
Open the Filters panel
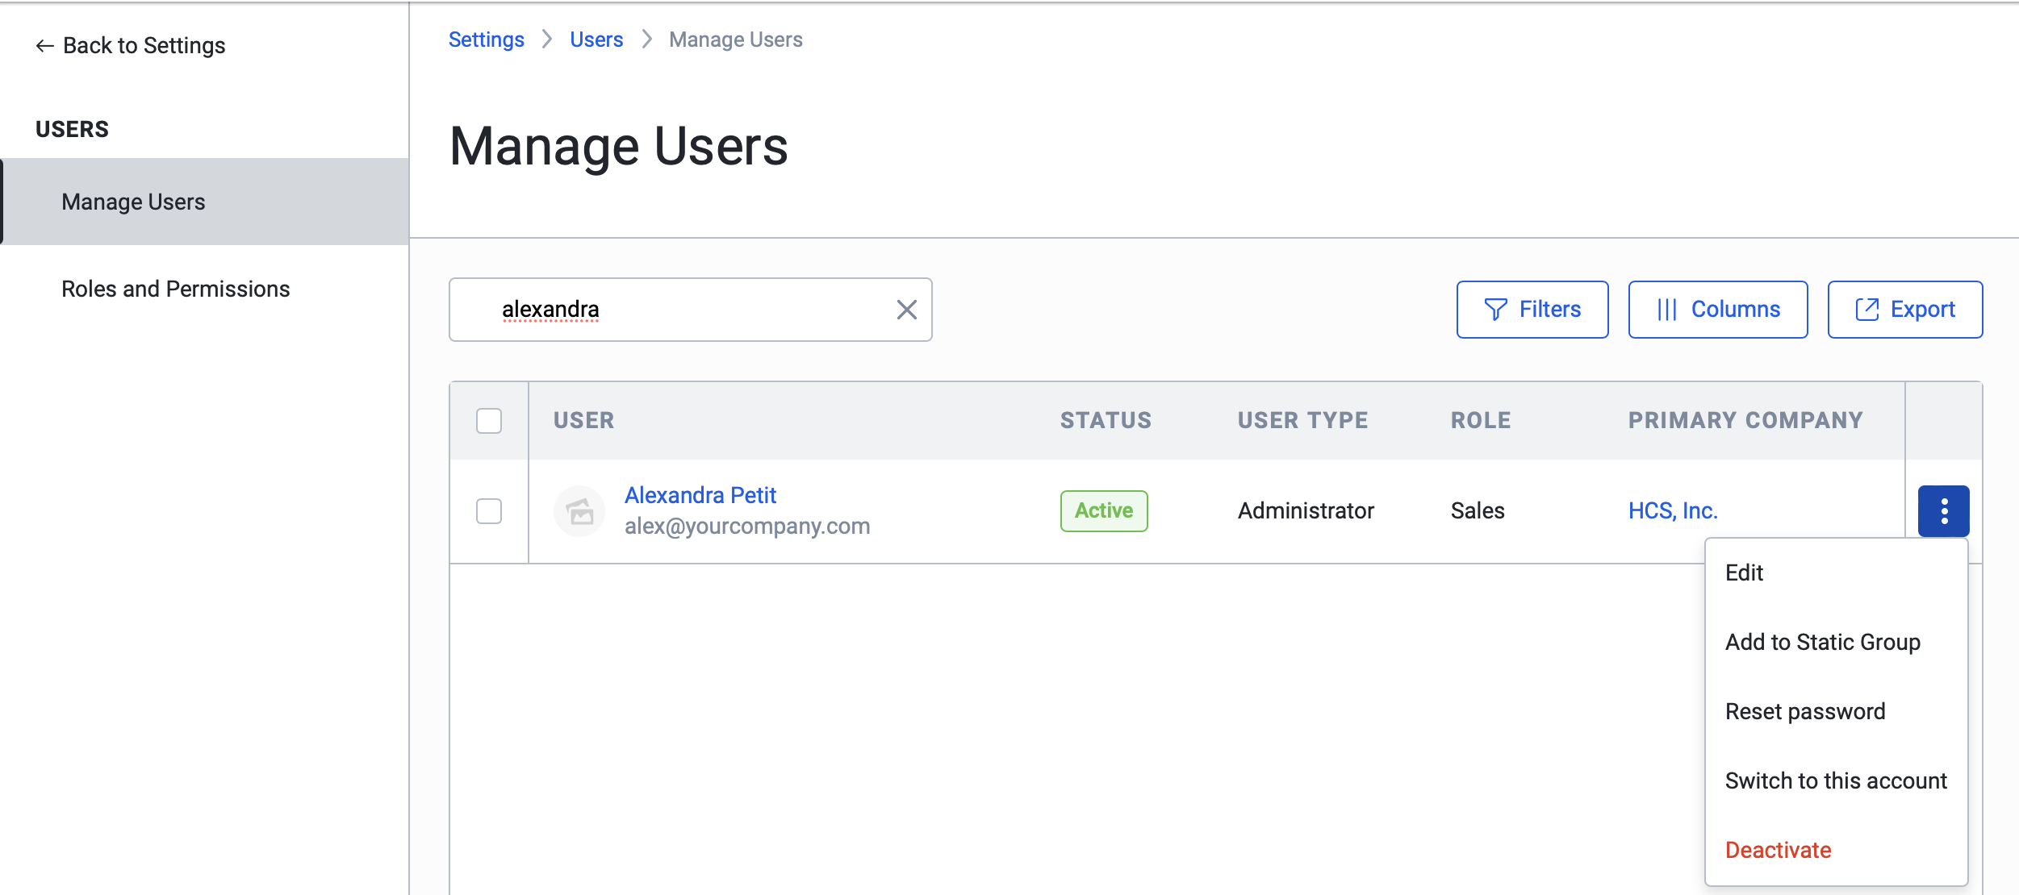pos(1532,310)
